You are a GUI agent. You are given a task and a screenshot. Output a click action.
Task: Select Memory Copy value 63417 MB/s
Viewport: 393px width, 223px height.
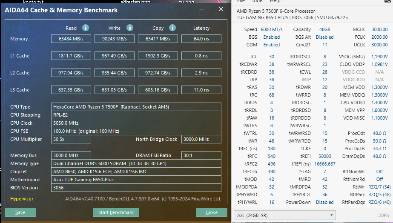[158, 39]
